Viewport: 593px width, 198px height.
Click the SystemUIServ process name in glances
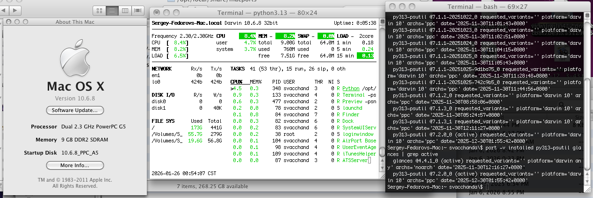tap(359, 127)
